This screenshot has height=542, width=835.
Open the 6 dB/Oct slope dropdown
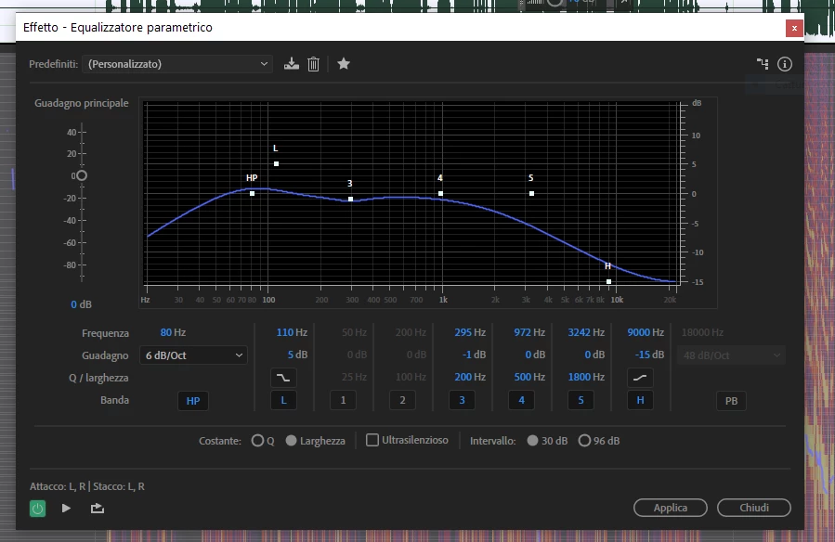193,355
